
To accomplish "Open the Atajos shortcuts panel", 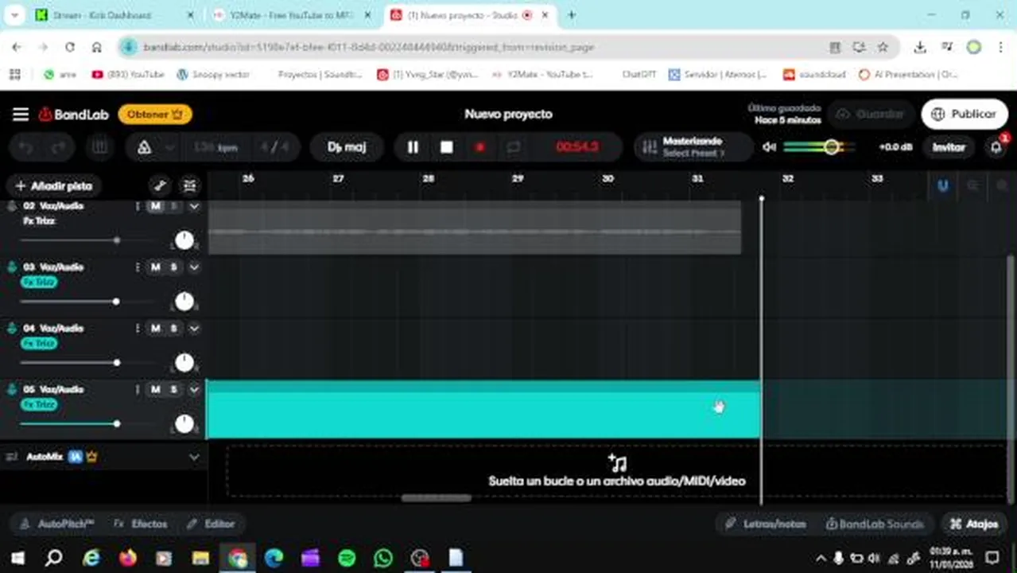I will pos(975,524).
